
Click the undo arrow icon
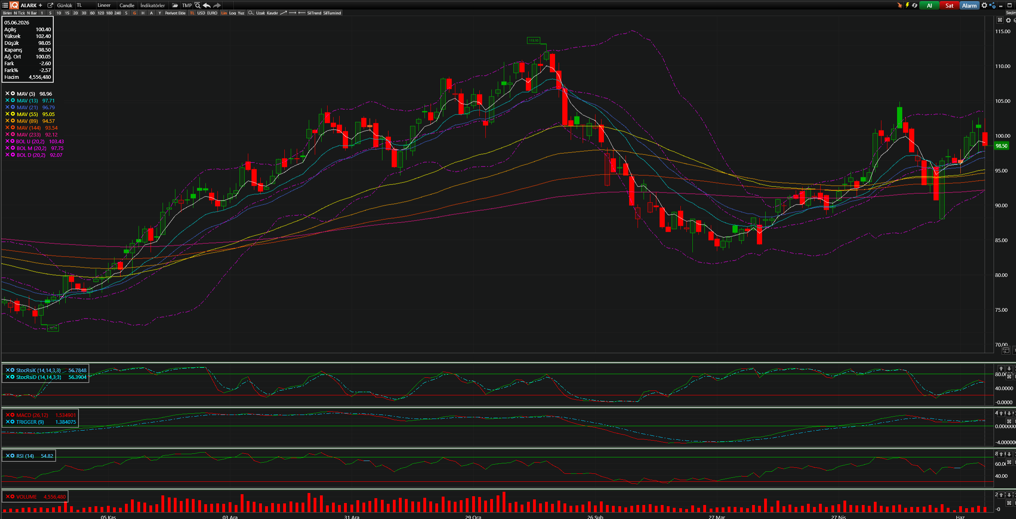(207, 5)
